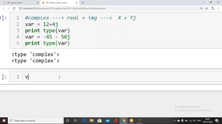Show hidden system tray icons

pos(174,121)
